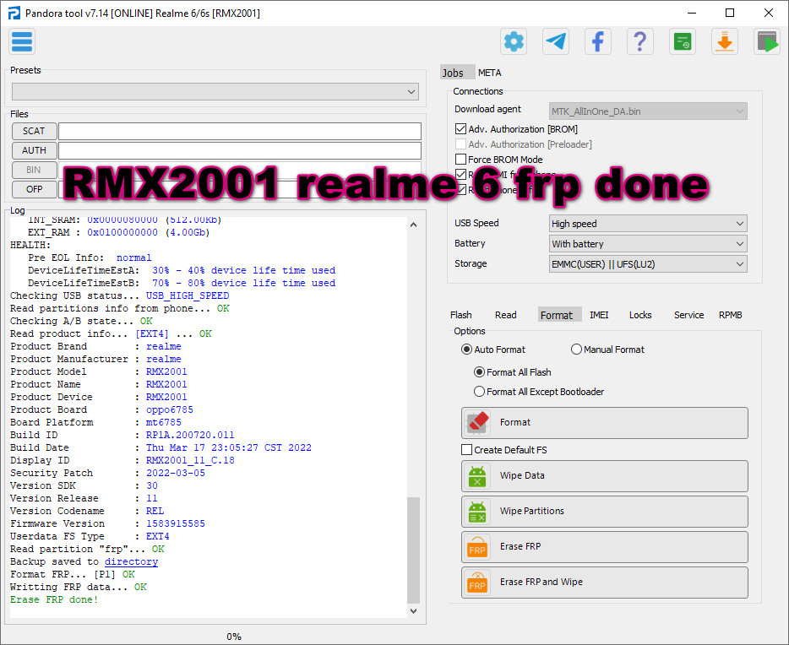The width and height of the screenshot is (789, 645).
Task: Click the Pandora tool title bar logo
Action: pos(14,13)
